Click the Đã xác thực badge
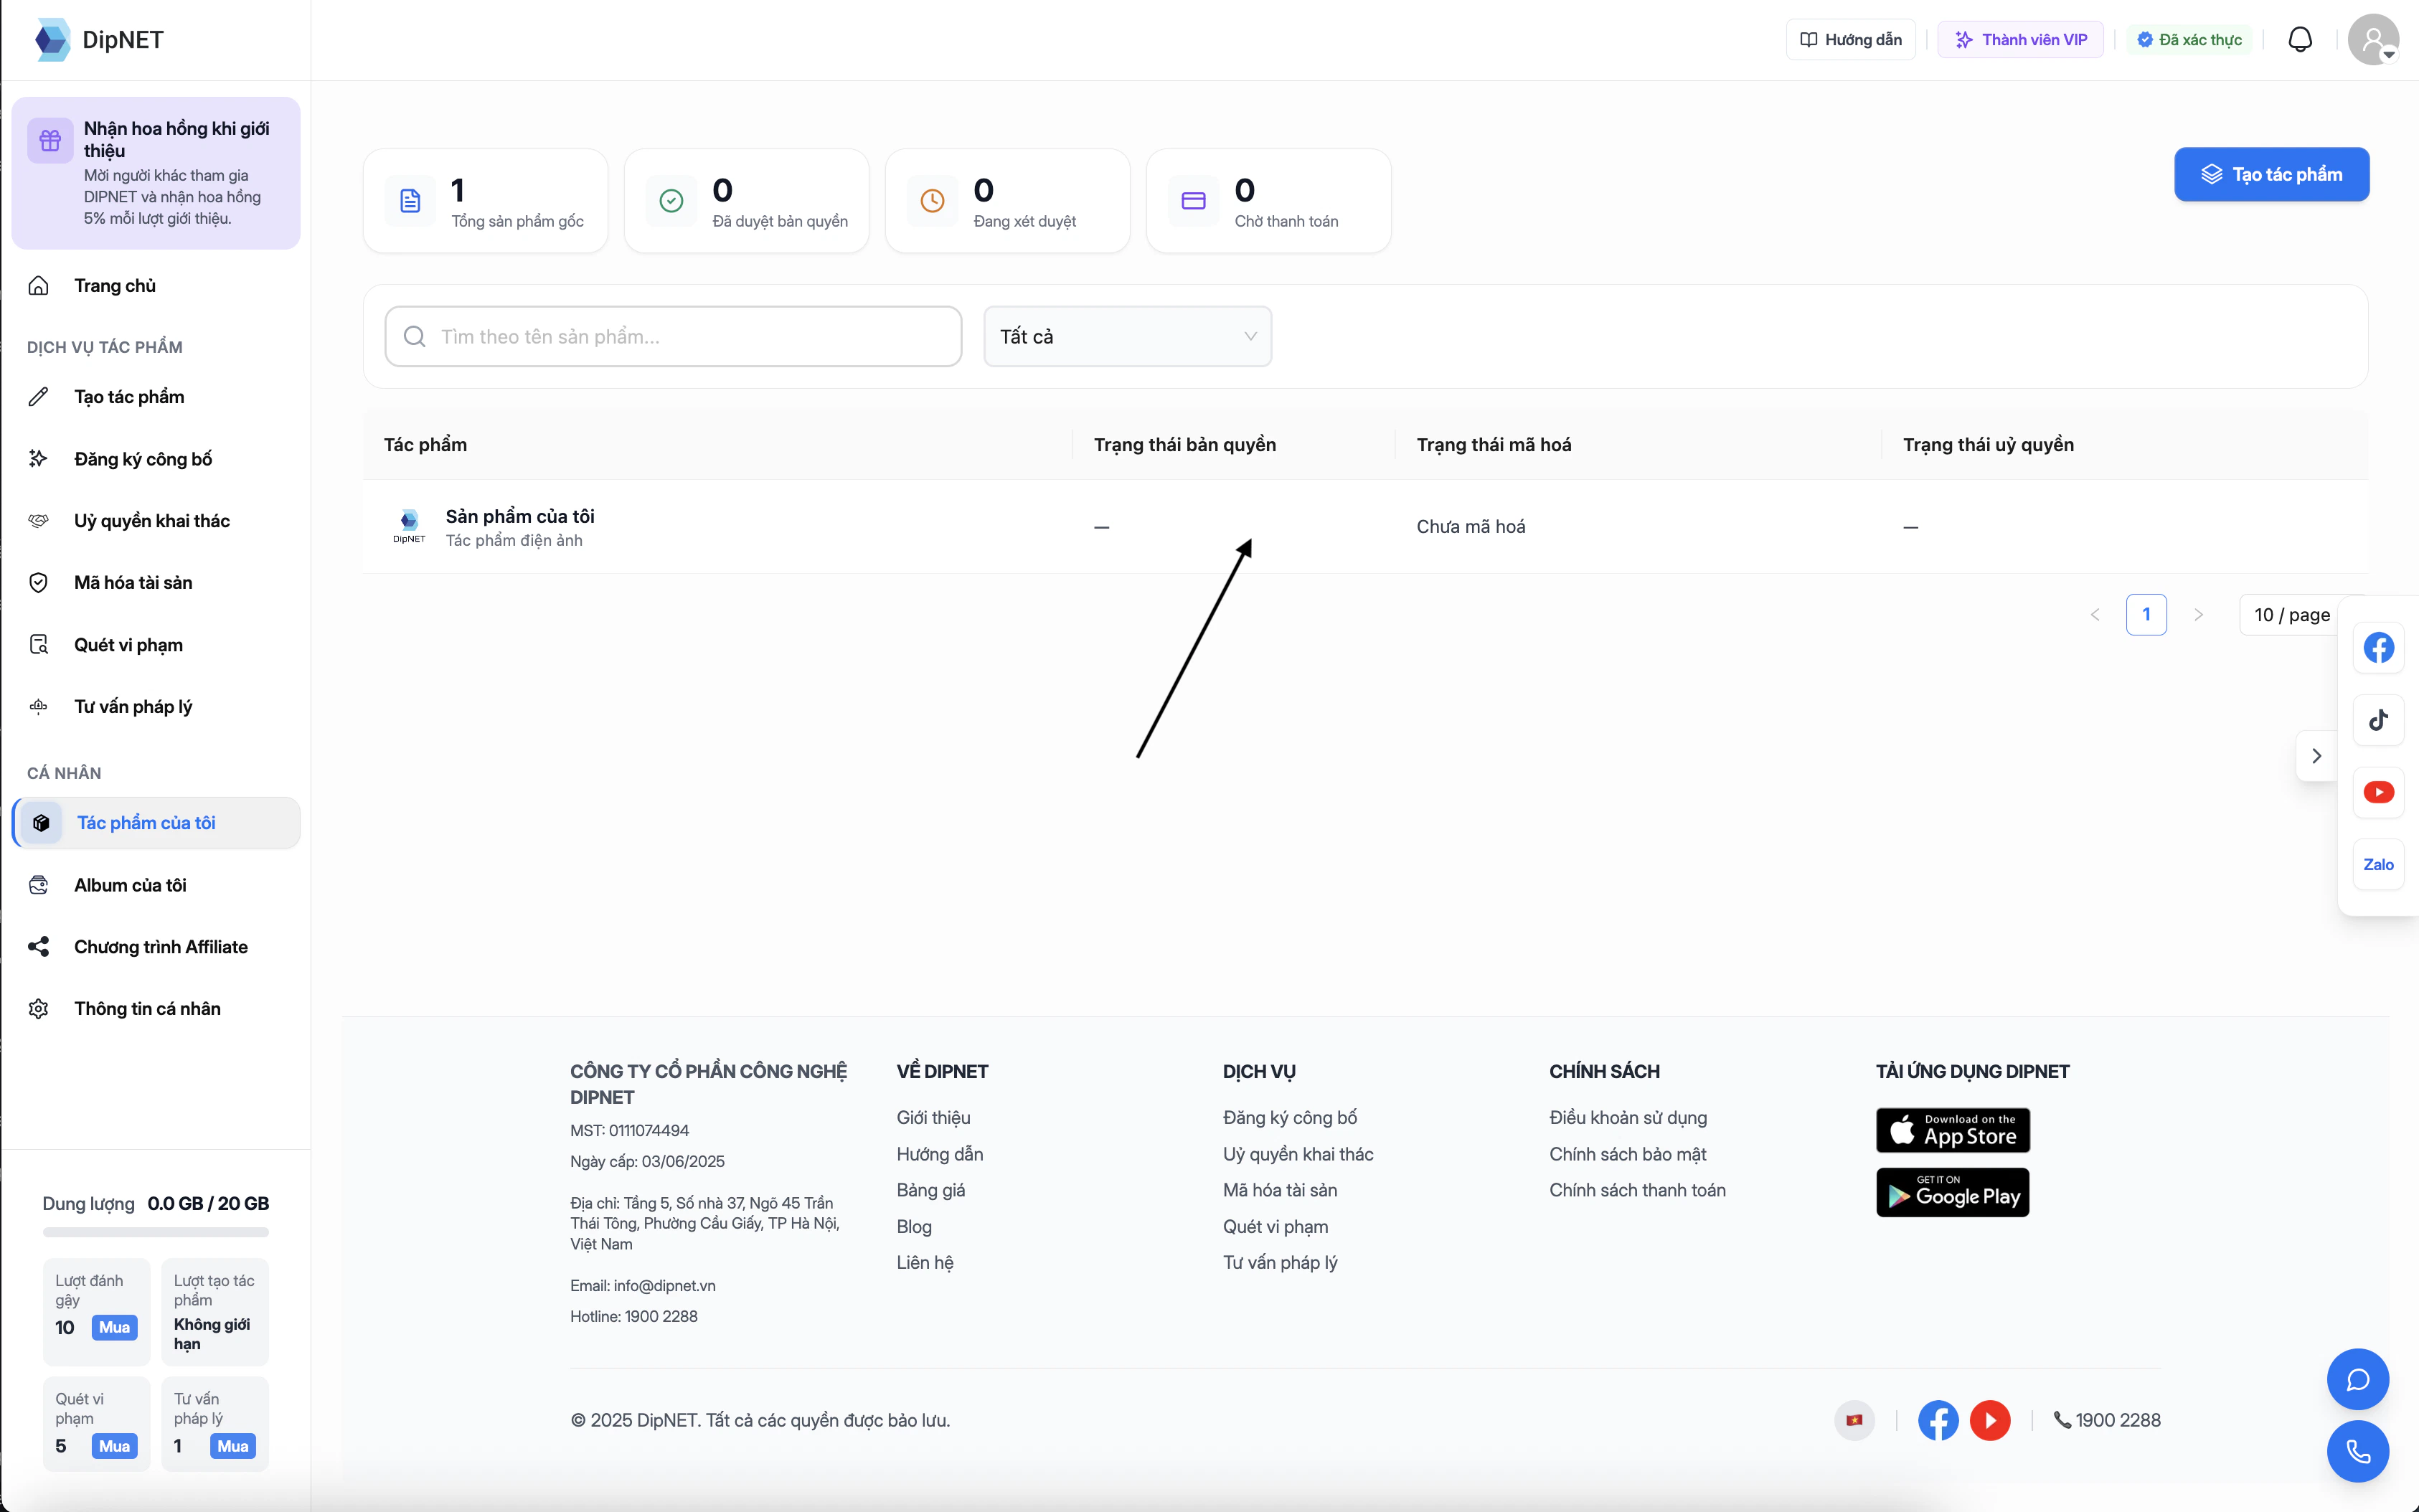The width and height of the screenshot is (2419, 1512). (x=2189, y=40)
